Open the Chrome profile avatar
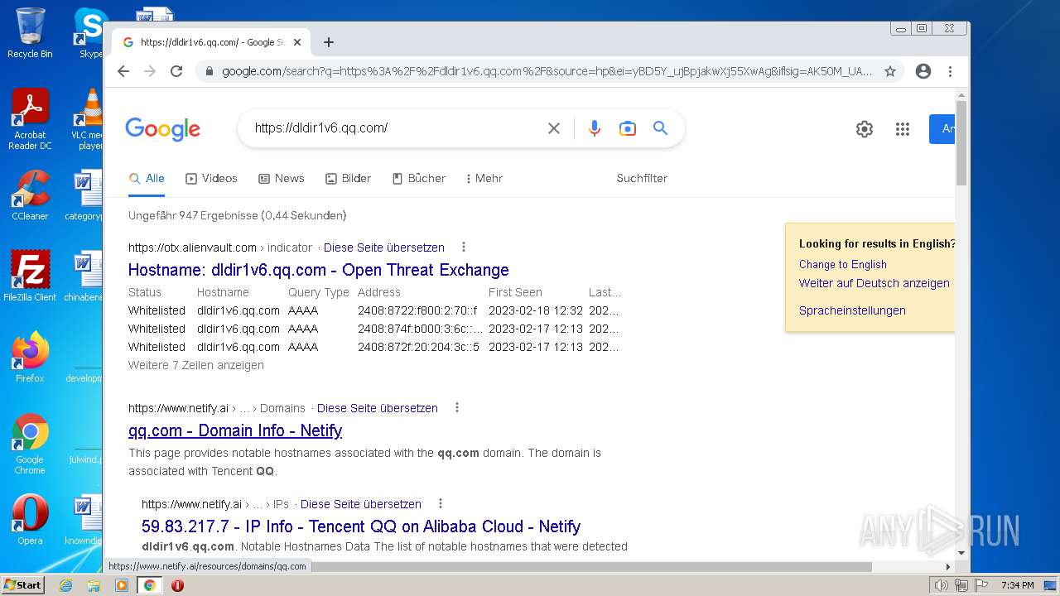 (x=923, y=71)
